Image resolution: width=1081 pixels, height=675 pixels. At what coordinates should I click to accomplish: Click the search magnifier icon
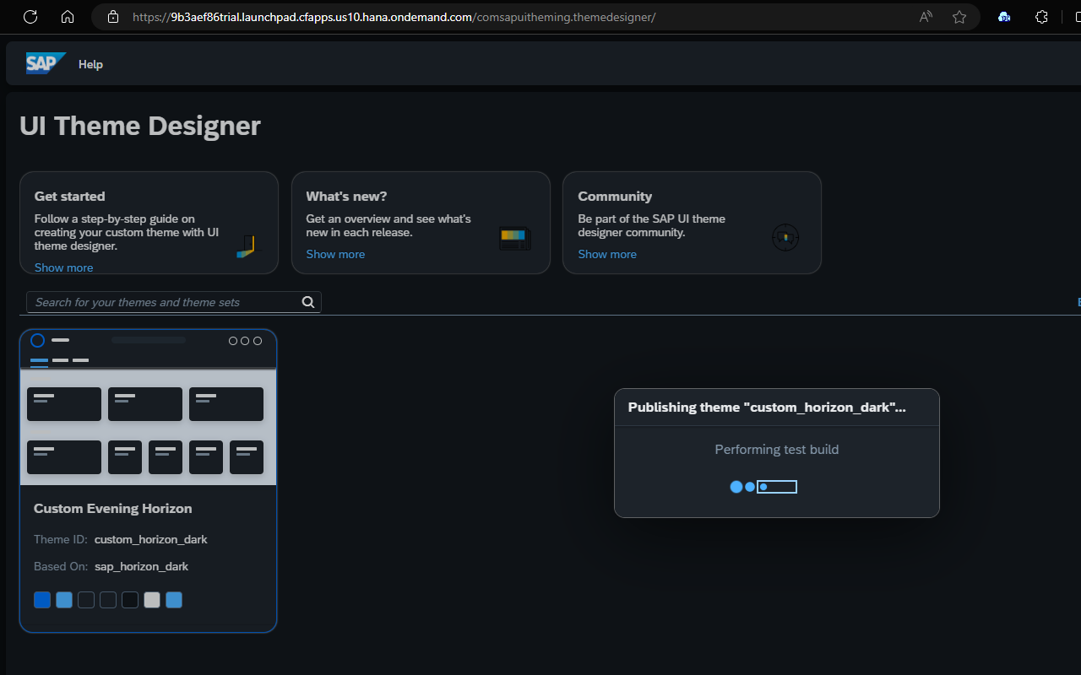coord(308,302)
